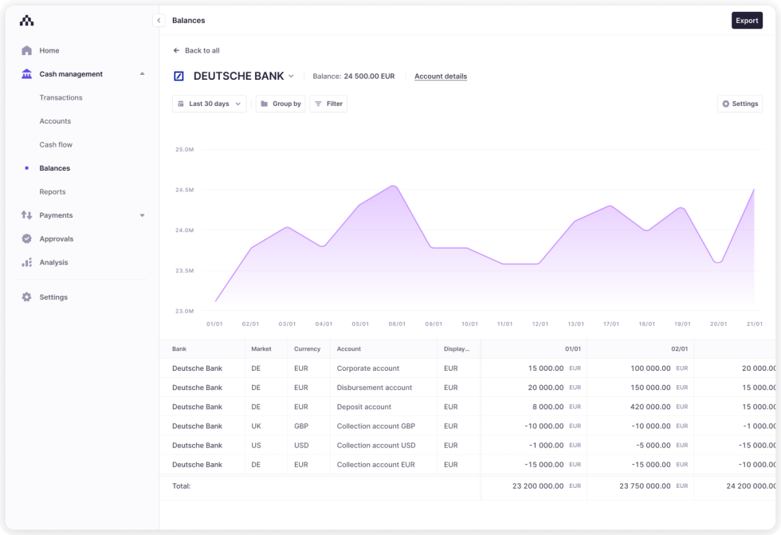
Task: Expand the Payments submenu arrow
Action: (x=142, y=215)
